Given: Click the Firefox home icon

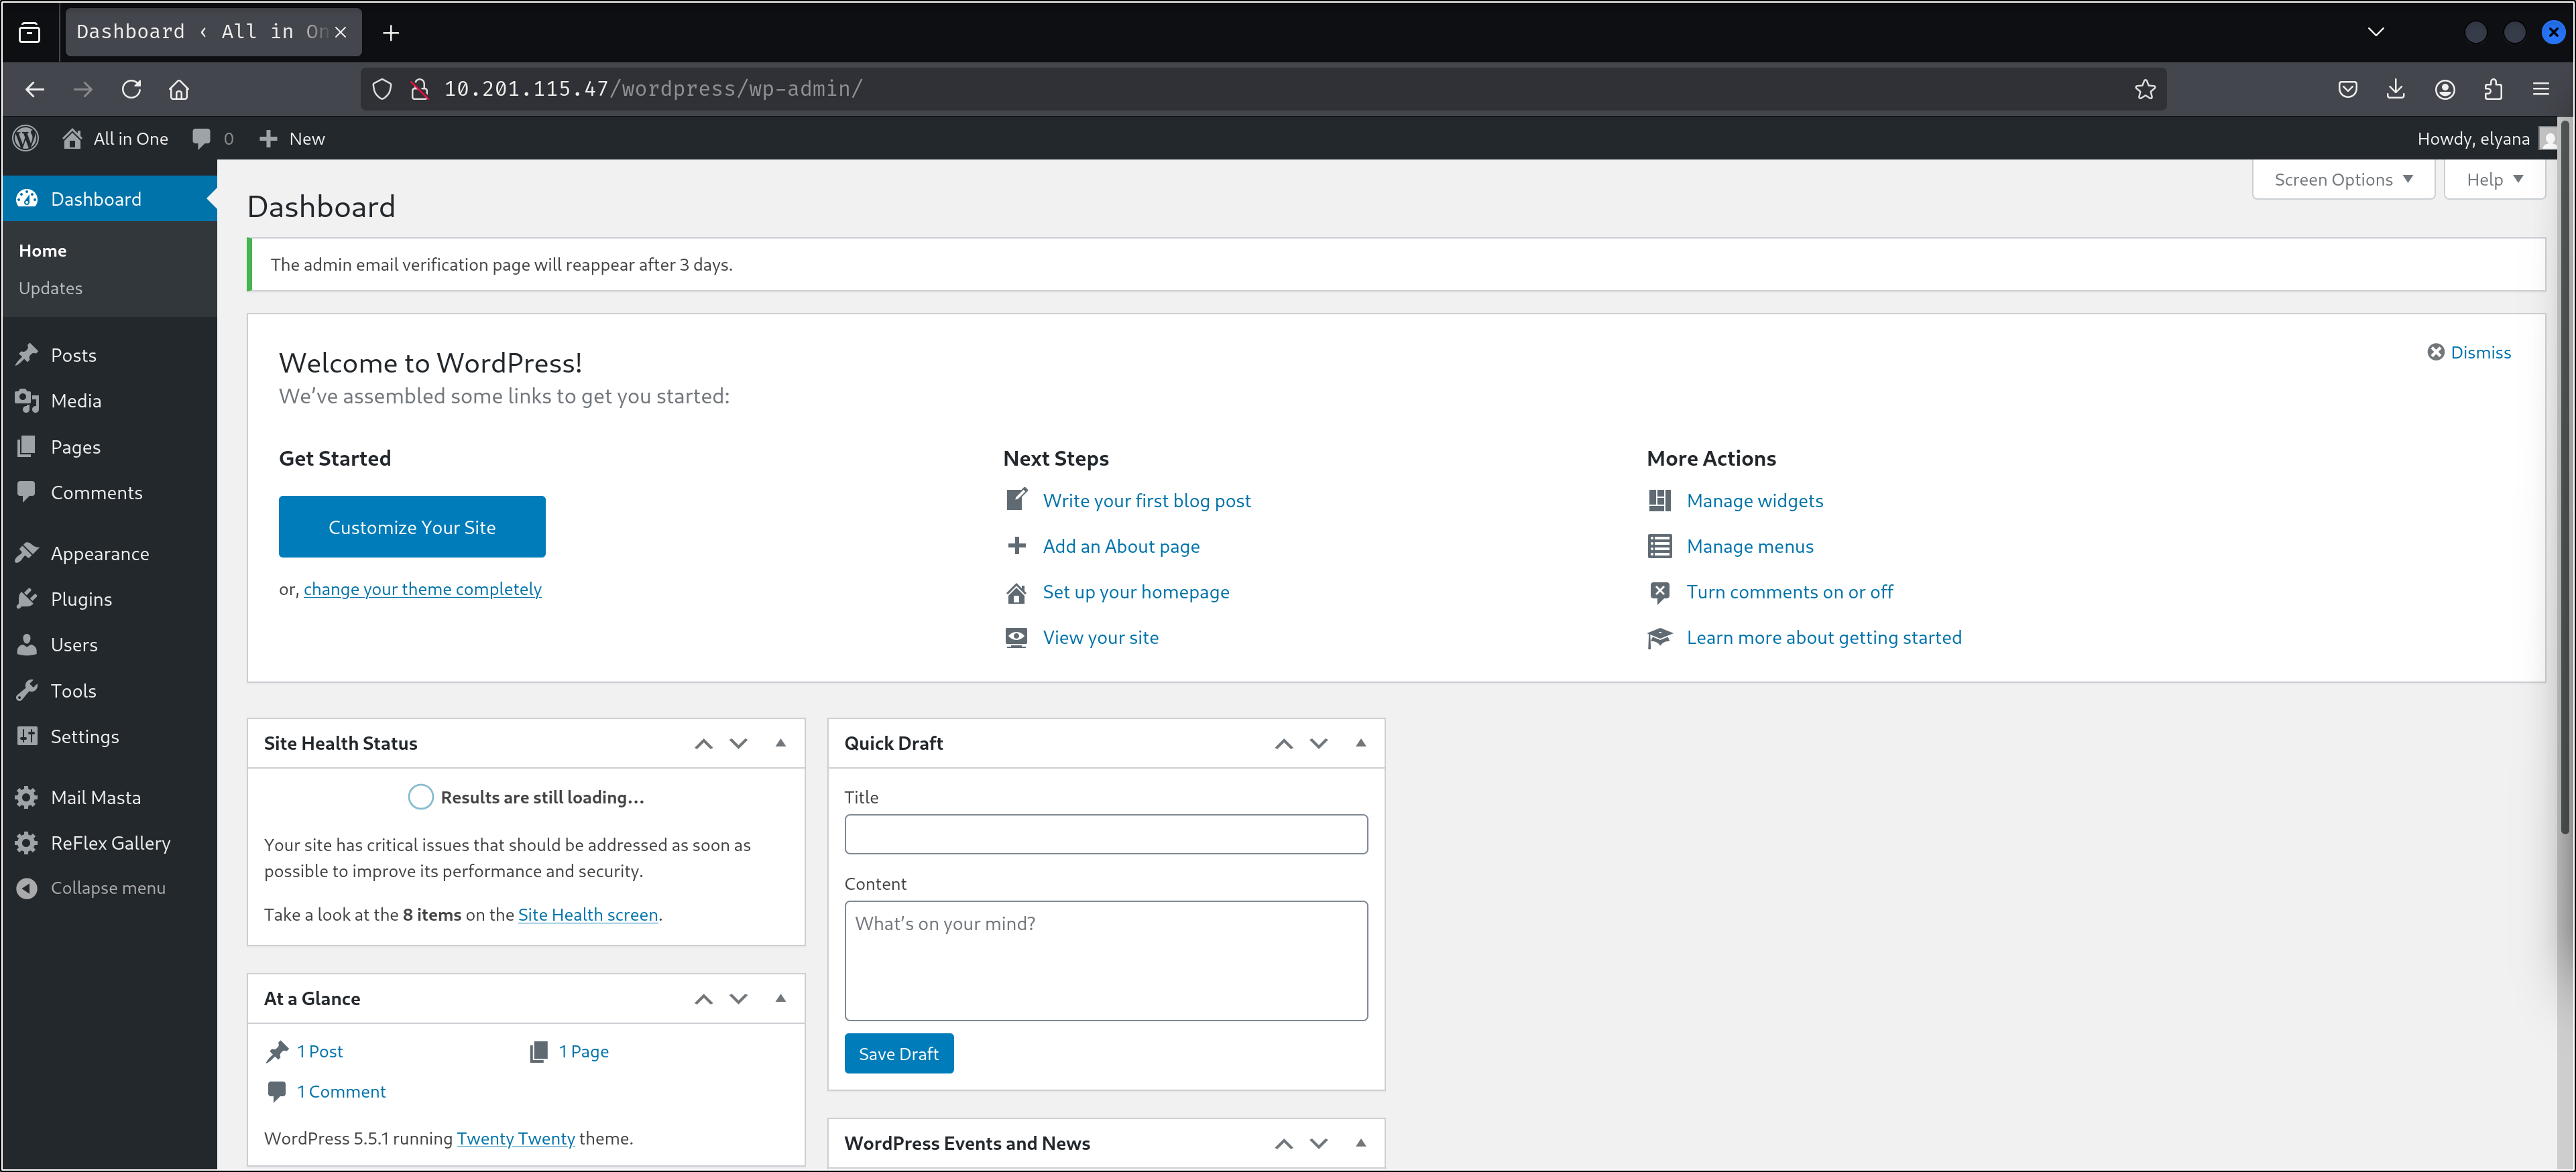Looking at the screenshot, I should (x=179, y=89).
